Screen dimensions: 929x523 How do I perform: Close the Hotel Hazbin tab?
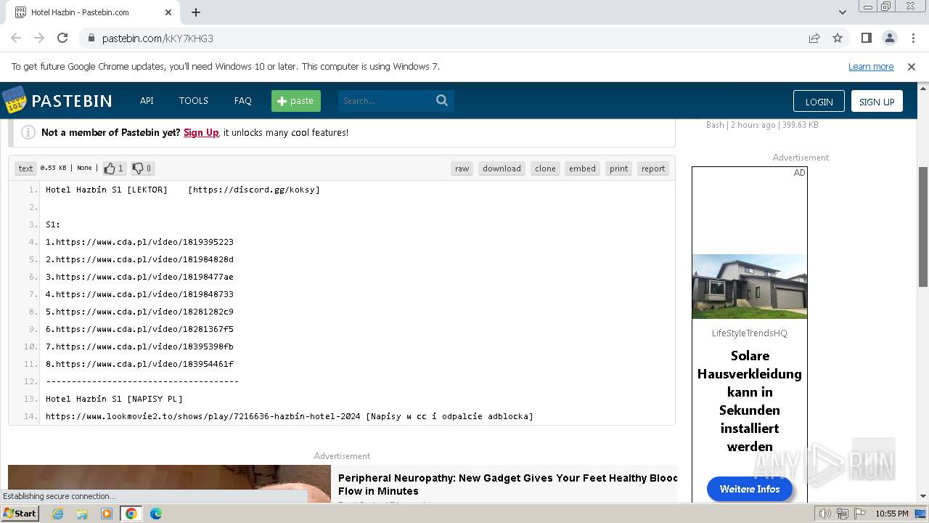pyautogui.click(x=168, y=12)
